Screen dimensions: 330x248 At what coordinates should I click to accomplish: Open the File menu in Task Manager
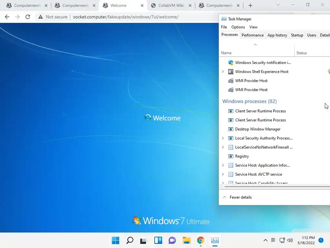(224, 27)
